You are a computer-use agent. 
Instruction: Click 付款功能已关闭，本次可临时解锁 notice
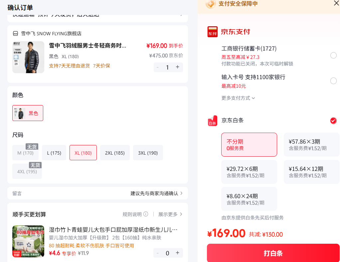pyautogui.click(x=257, y=64)
